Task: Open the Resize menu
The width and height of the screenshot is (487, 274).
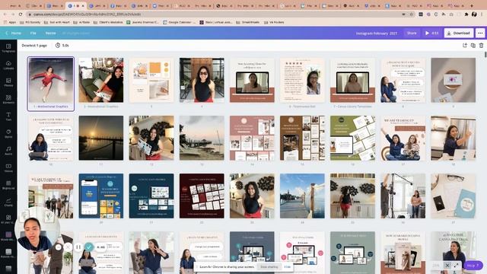Action: (x=51, y=33)
